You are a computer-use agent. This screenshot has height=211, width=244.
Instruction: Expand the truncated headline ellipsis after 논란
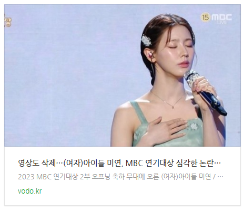click(x=217, y=164)
